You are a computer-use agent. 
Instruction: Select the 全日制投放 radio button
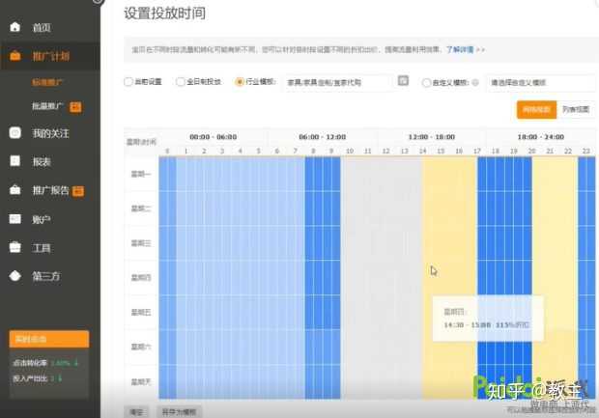181,83
